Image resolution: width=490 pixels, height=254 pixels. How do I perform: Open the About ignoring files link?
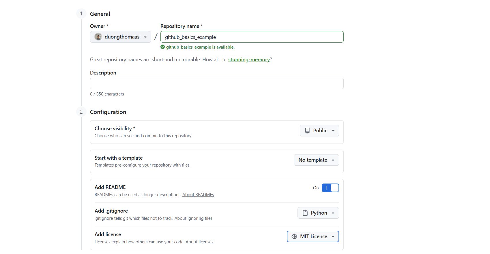[193, 218]
